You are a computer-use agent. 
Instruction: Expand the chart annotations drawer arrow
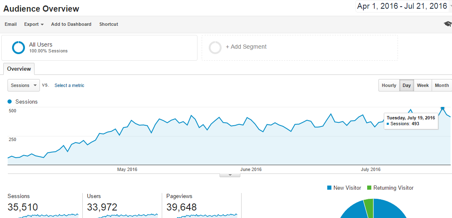[x=230, y=175]
